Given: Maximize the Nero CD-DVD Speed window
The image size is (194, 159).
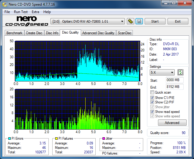Looking at the screenshot, I should (x=174, y=3).
